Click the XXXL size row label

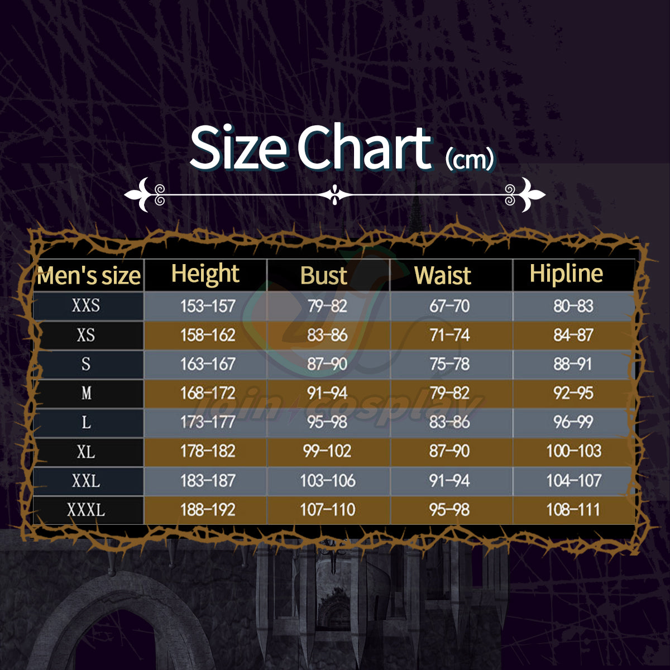click(x=86, y=510)
